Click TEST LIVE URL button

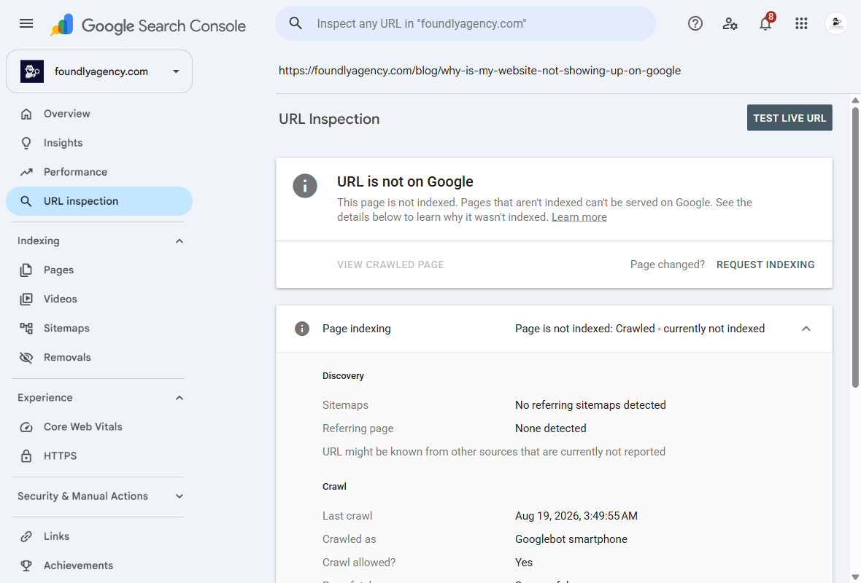coord(789,118)
